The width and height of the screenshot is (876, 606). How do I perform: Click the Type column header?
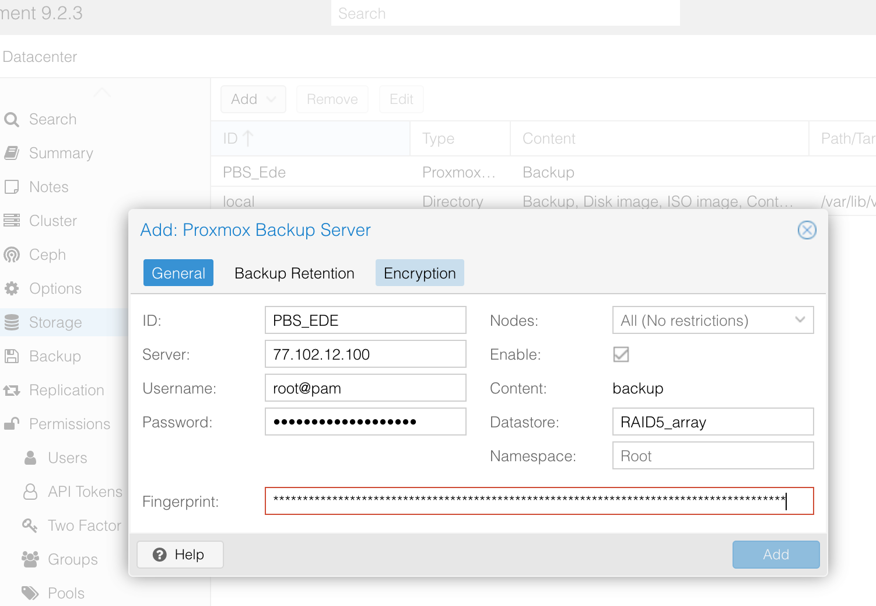[x=460, y=138]
